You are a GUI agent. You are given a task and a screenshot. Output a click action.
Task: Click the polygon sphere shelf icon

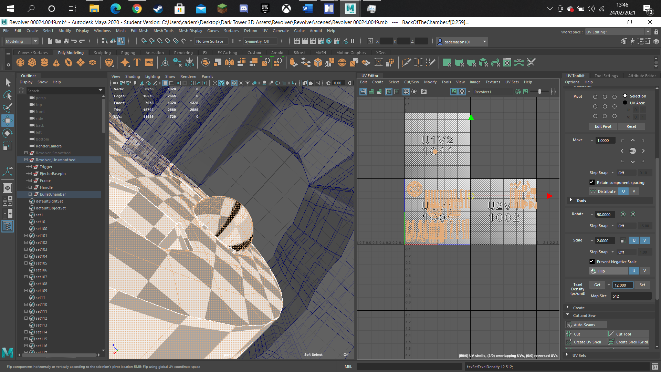[20, 63]
